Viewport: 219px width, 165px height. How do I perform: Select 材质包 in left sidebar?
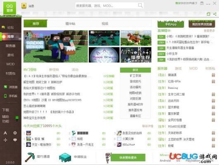click(11, 73)
